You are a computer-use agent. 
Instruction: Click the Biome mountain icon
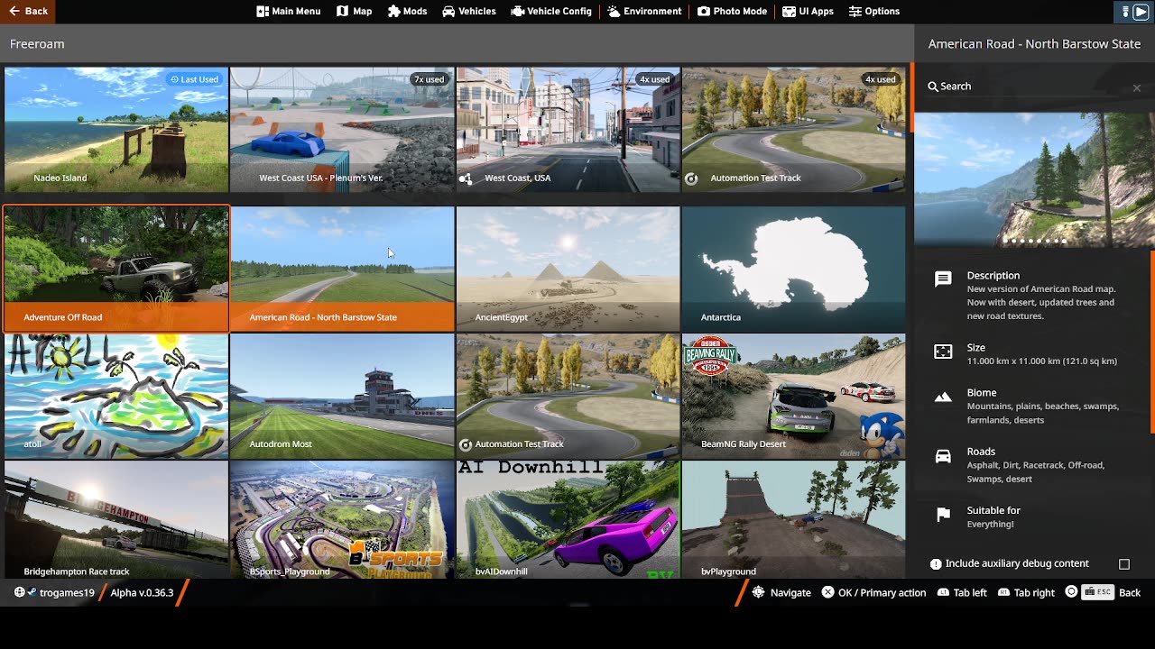(943, 397)
